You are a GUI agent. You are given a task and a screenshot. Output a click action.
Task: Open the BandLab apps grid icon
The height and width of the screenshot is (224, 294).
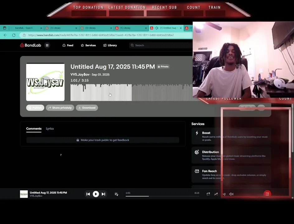point(47,45)
